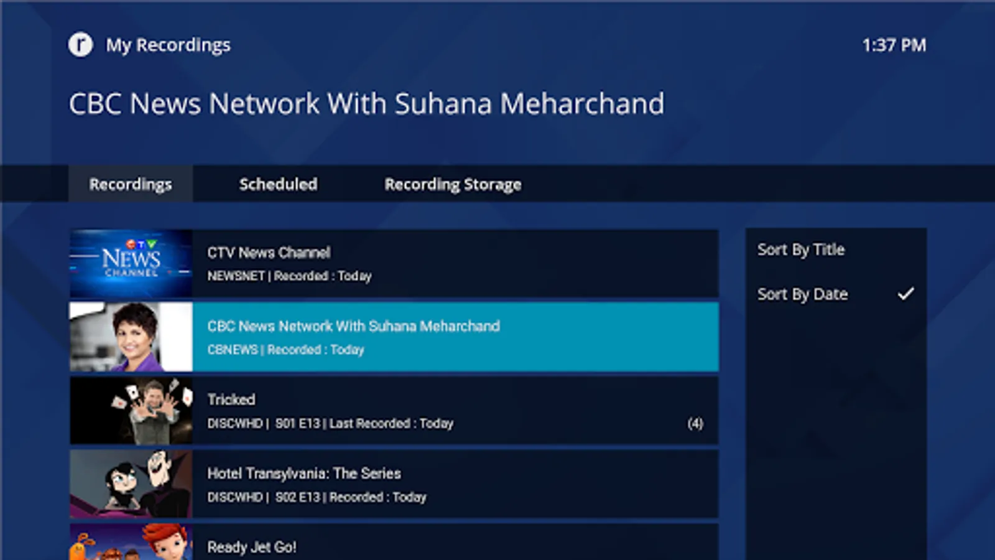Select the Tricked recording title
This screenshot has width=995, height=560.
(x=231, y=399)
